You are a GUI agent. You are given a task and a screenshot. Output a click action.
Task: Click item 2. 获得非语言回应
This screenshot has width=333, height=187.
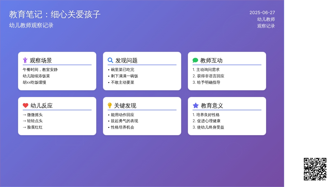(x=208, y=76)
